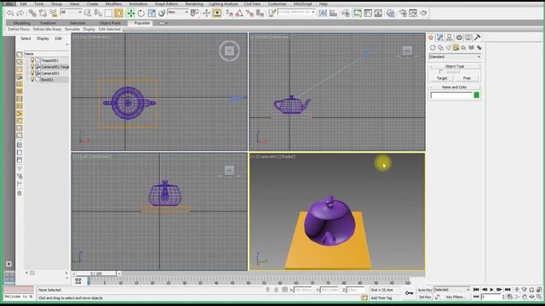Screen dimensions: 545x306
Task: Click the Key Filters button
Action: click(456, 297)
